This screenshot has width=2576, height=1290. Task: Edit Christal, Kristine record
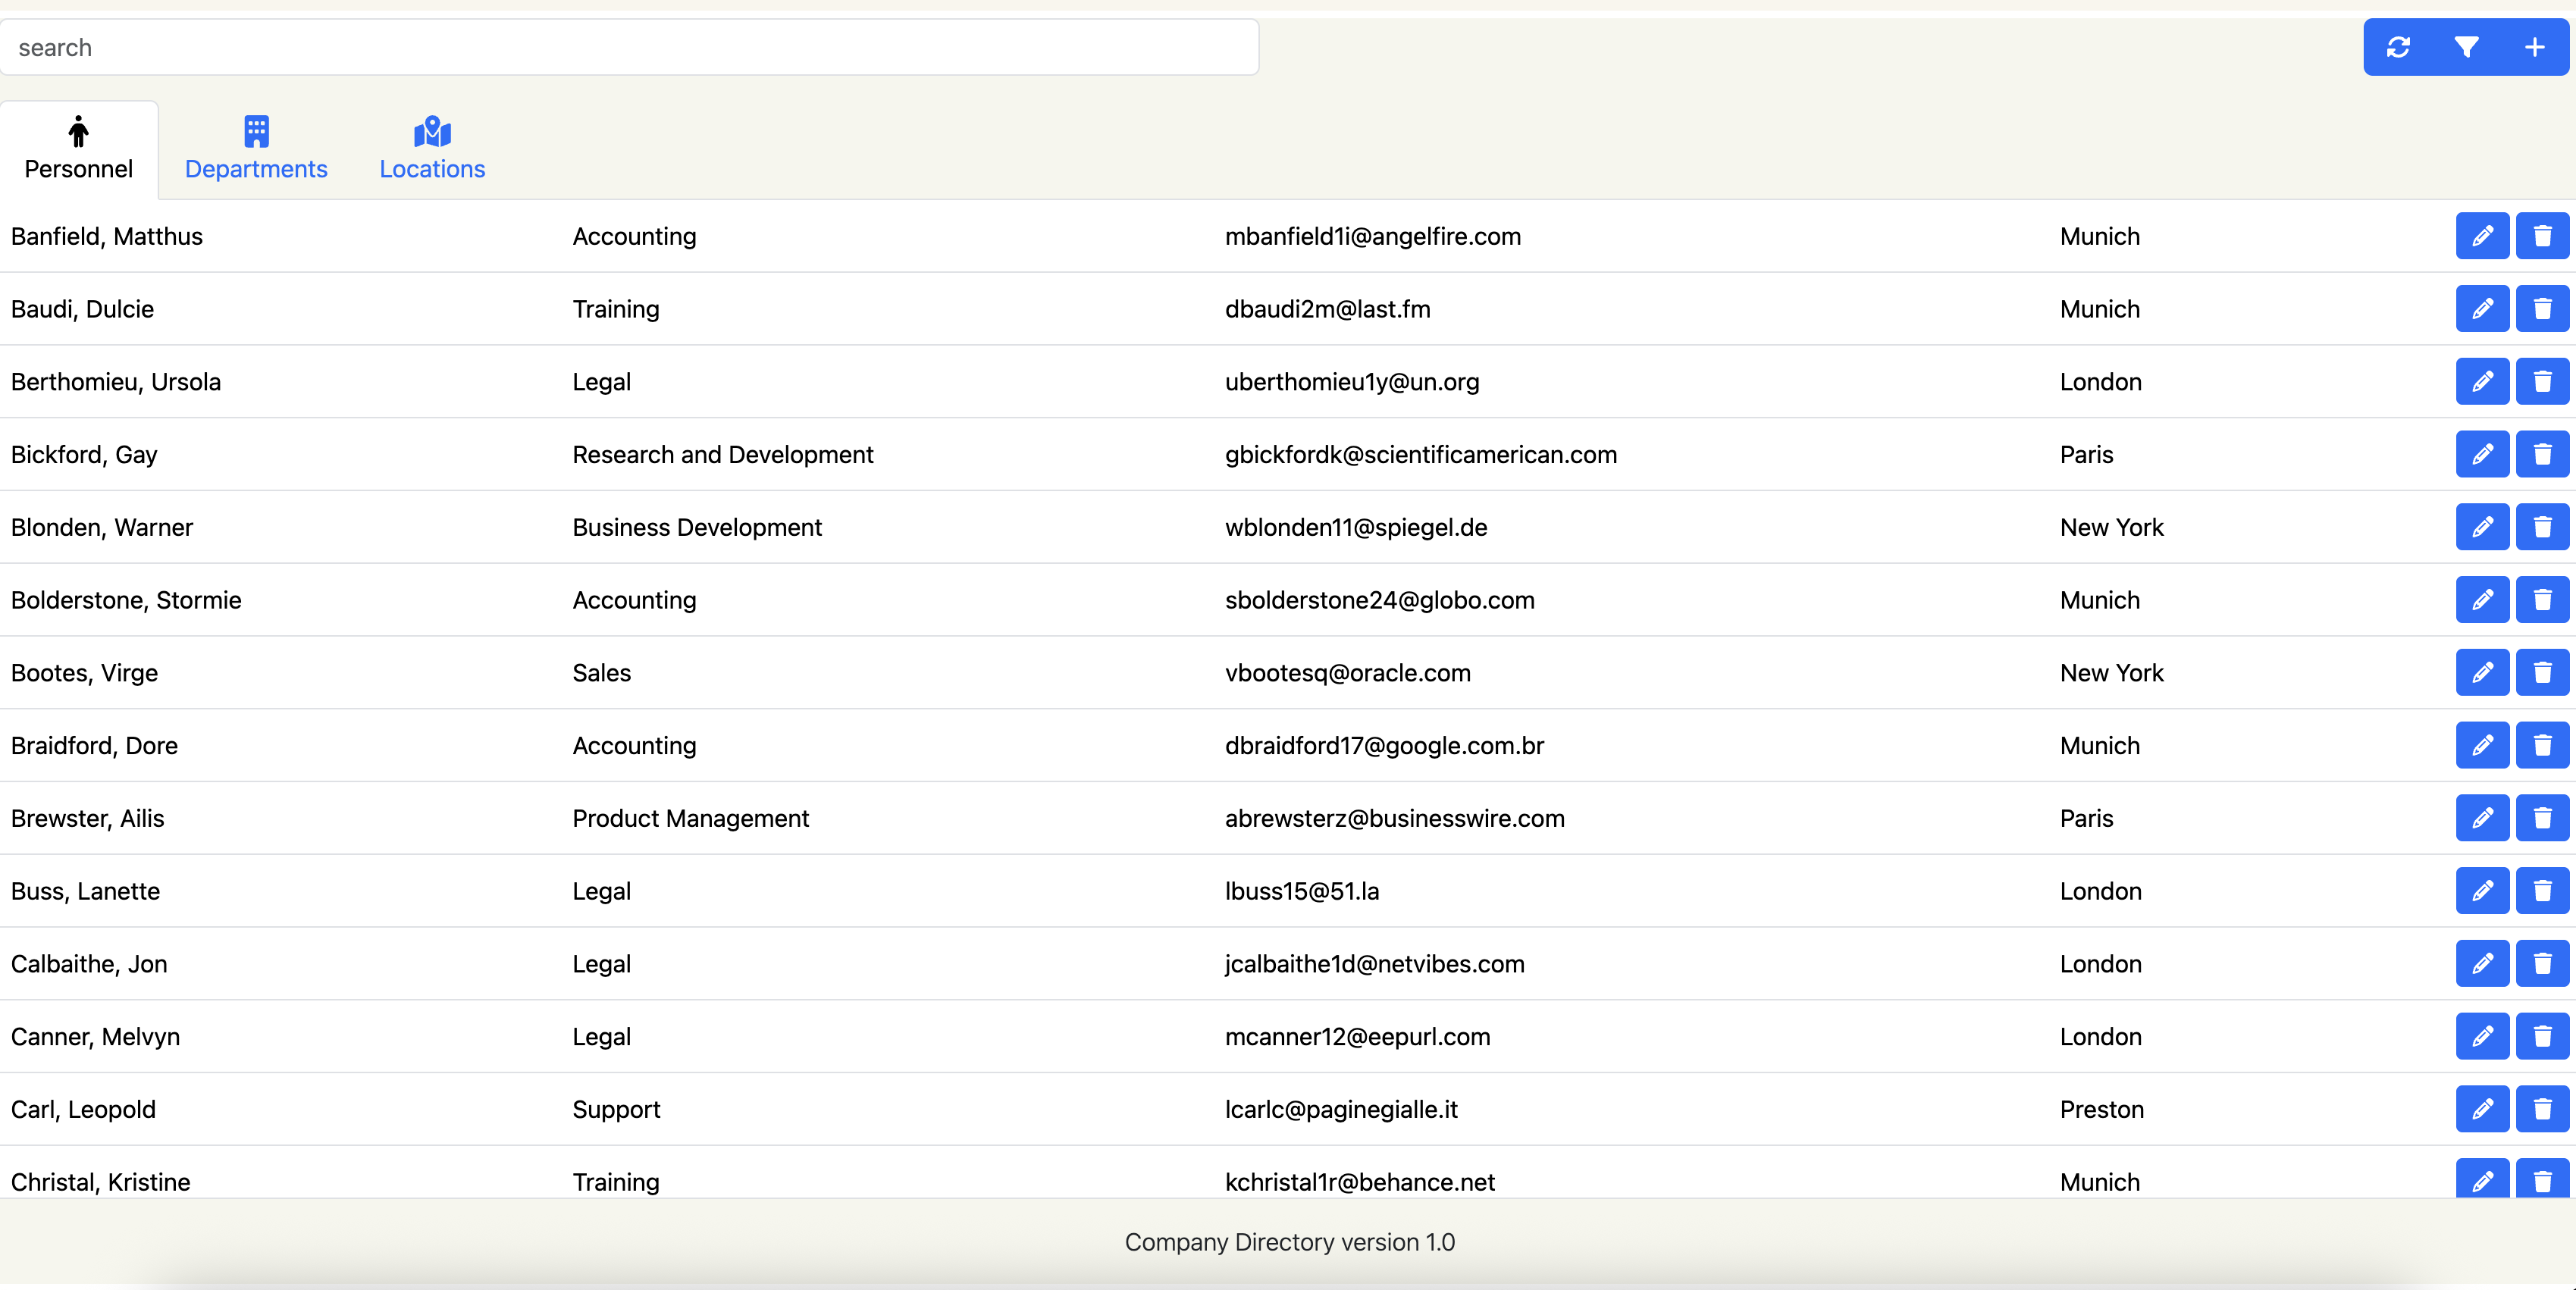coord(2482,1179)
